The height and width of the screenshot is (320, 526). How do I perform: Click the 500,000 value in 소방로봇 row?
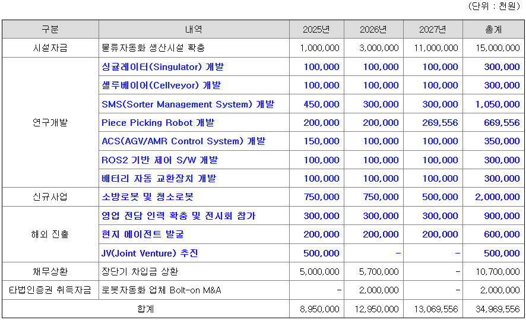click(x=440, y=197)
